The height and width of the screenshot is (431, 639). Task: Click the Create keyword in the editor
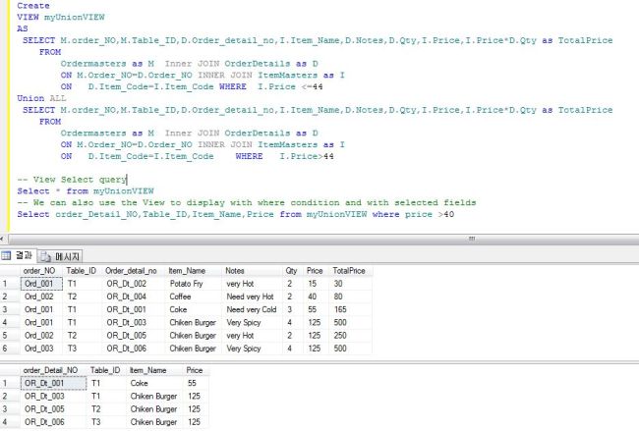pyautogui.click(x=33, y=6)
